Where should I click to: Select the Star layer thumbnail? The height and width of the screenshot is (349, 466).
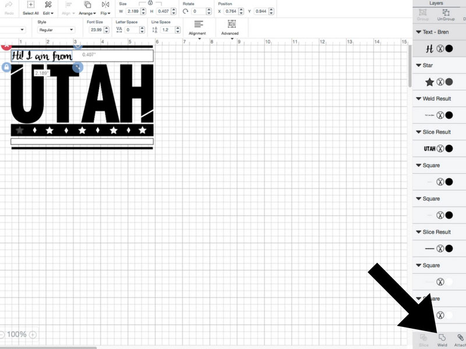(429, 82)
